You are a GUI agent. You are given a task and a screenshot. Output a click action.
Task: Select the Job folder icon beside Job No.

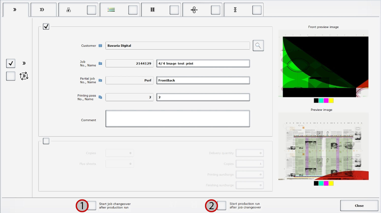(x=100, y=63)
